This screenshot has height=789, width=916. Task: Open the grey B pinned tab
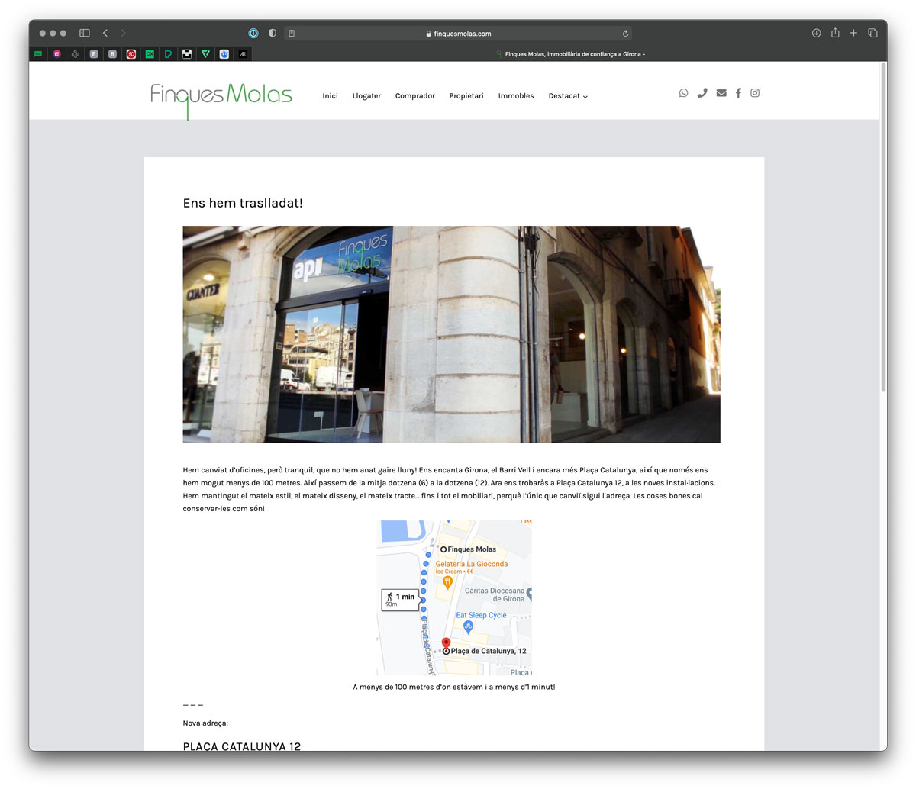coord(112,54)
